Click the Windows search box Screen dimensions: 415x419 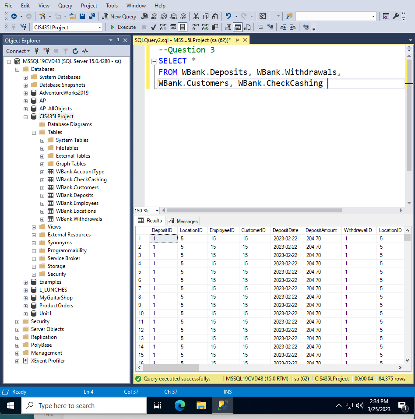tap(83, 405)
